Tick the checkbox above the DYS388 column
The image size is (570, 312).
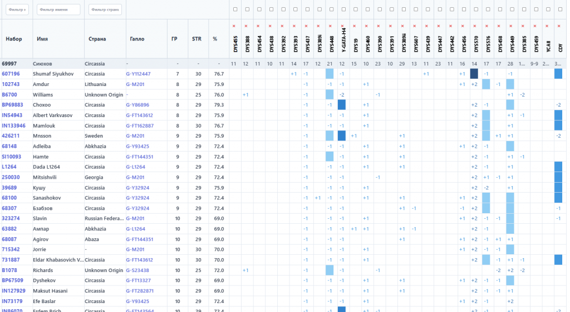[246, 9]
